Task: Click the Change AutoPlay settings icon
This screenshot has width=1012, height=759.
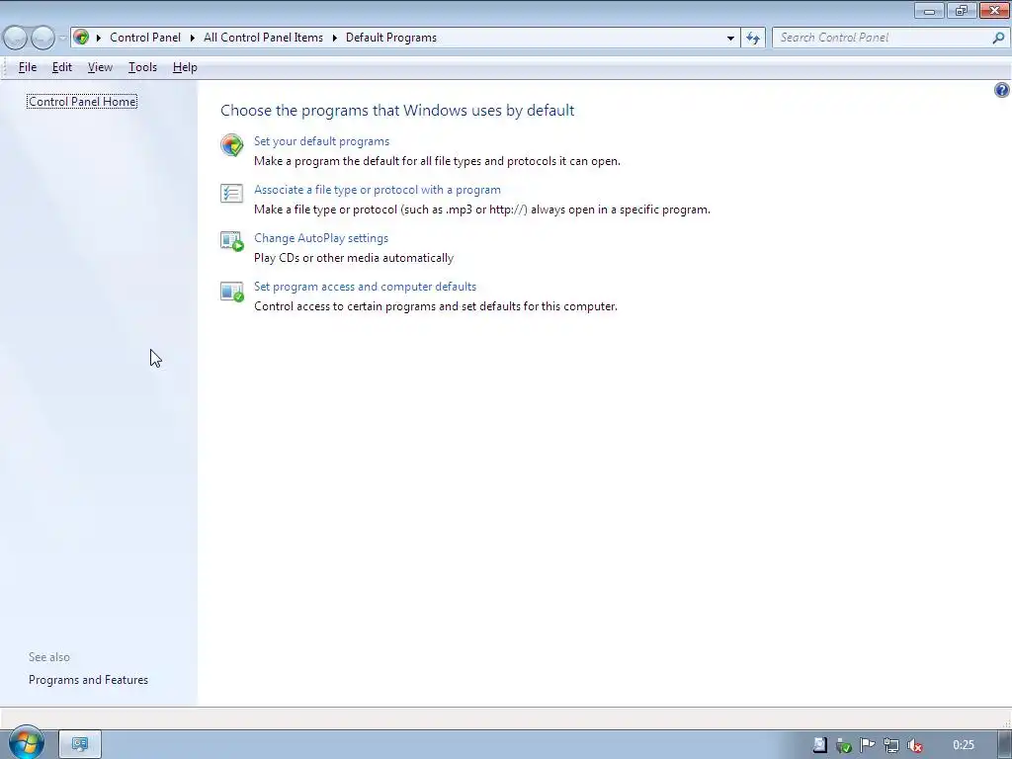Action: pyautogui.click(x=231, y=241)
